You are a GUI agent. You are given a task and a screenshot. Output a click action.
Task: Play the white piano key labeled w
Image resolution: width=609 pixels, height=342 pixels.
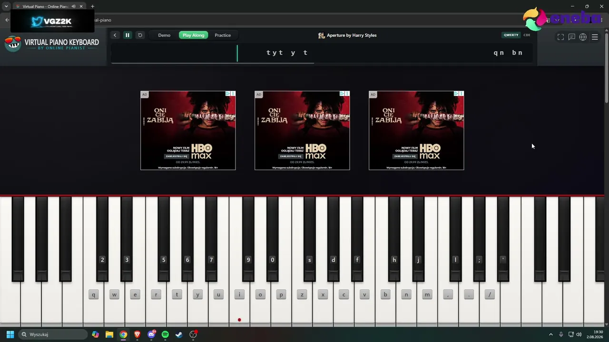[x=114, y=294]
